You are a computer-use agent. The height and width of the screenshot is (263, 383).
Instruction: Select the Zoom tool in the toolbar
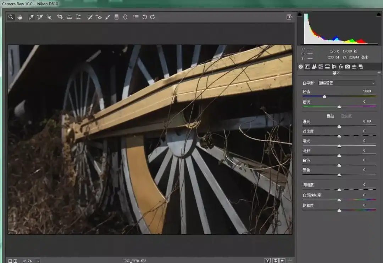pos(11,17)
